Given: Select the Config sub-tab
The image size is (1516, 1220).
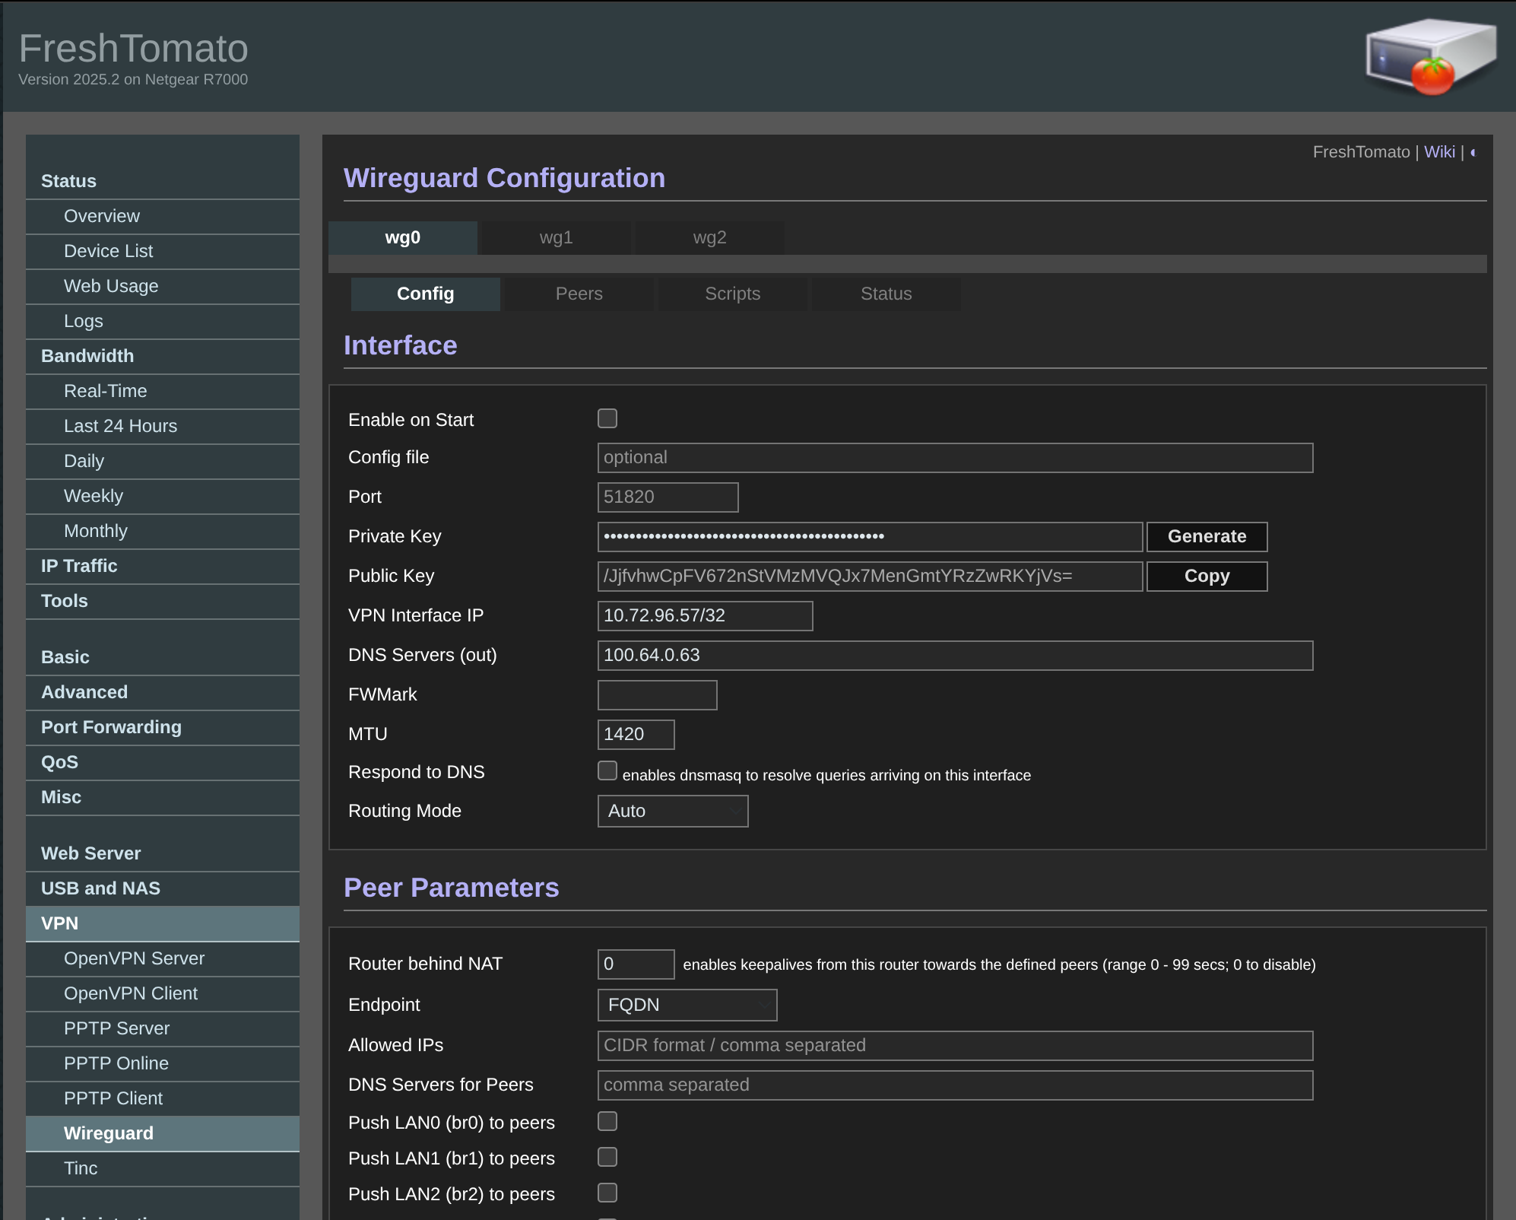Looking at the screenshot, I should (426, 294).
